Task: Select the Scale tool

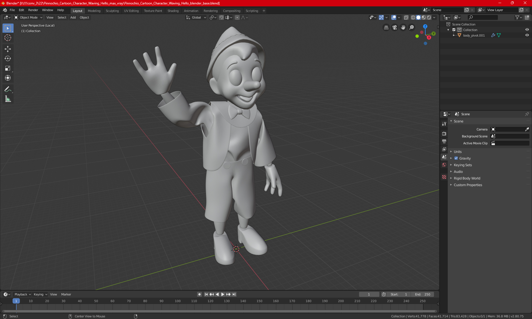Action: (8, 68)
